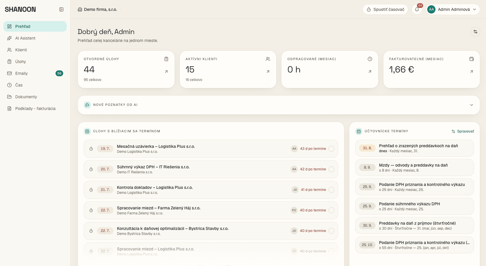Open Podanie súhrnného výkazu DPH deadline

pyautogui.click(x=414, y=206)
